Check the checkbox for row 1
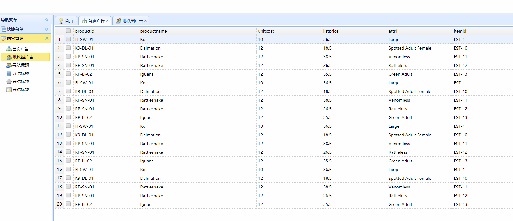 [x=68, y=39]
